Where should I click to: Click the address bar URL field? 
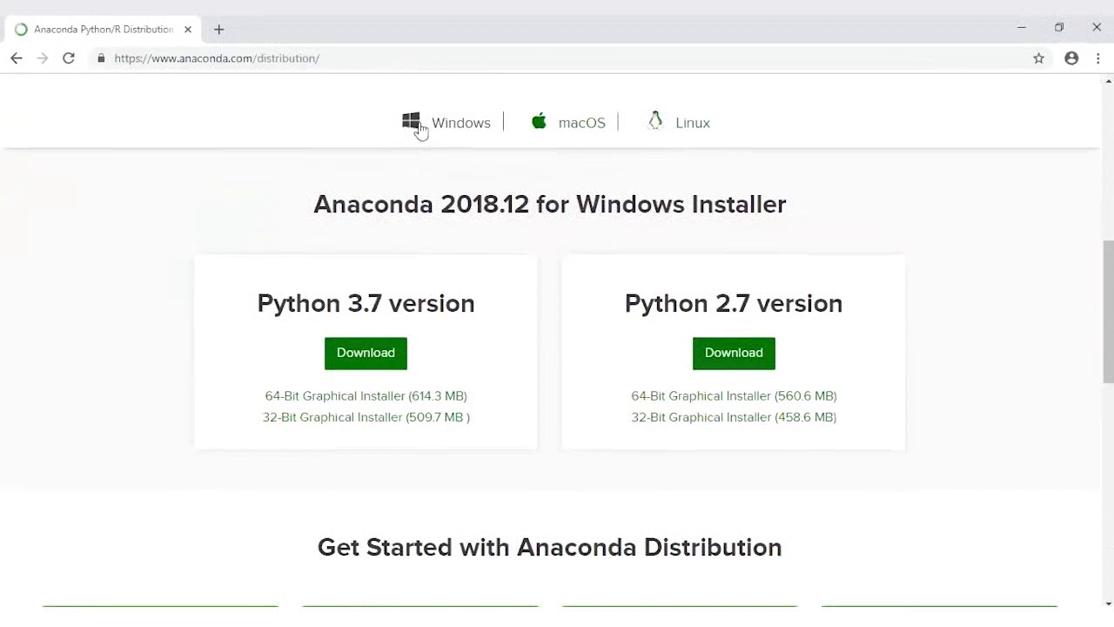pos(557,58)
